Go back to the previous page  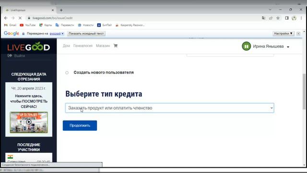(6, 18)
